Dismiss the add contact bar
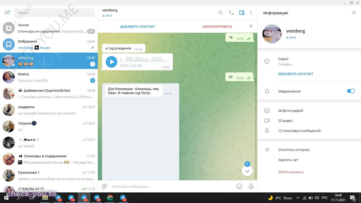 click(x=251, y=26)
